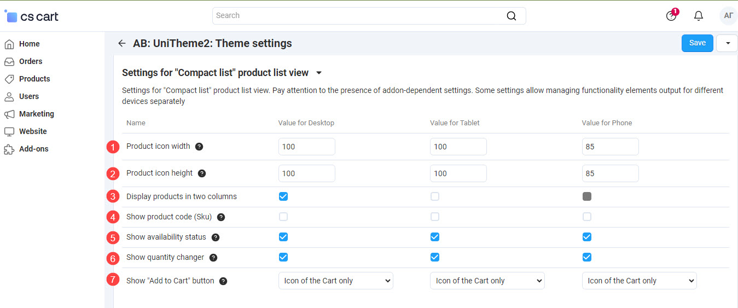Click the "Value for Desktop" column header

click(306, 123)
